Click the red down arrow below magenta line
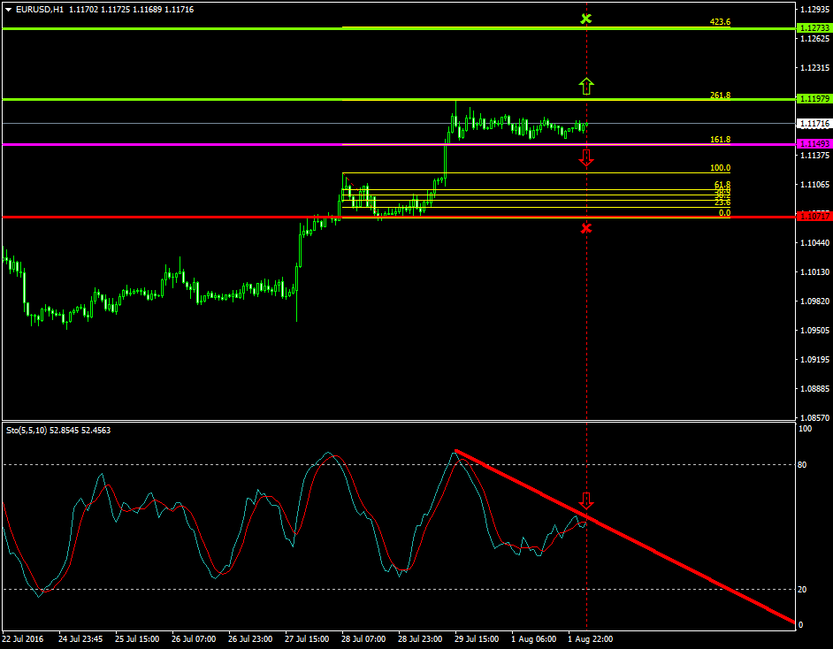Screen dimensions: 833x649 click(586, 158)
